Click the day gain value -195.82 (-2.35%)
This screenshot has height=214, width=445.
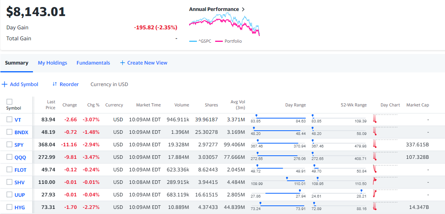click(x=155, y=27)
